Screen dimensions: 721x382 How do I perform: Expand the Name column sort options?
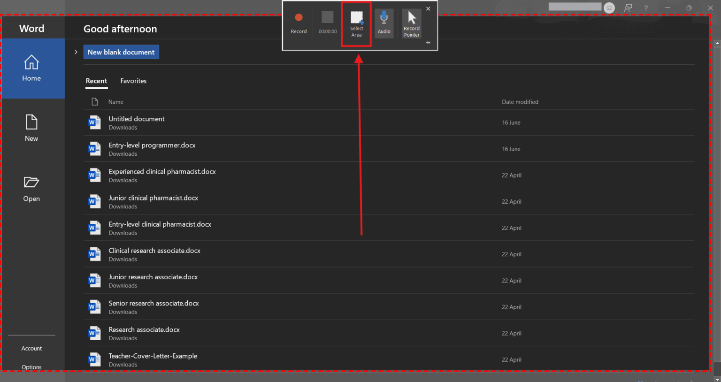(115, 102)
